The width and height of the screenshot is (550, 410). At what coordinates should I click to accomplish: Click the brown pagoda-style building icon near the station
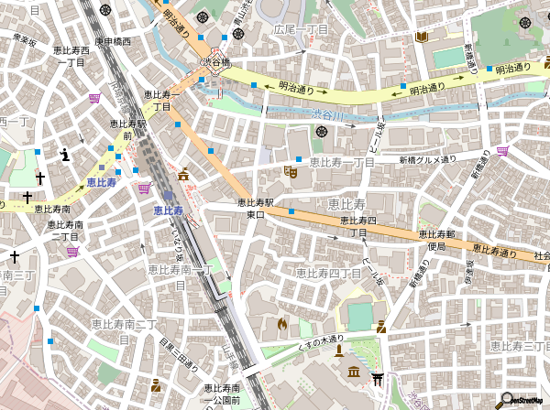tap(183, 174)
